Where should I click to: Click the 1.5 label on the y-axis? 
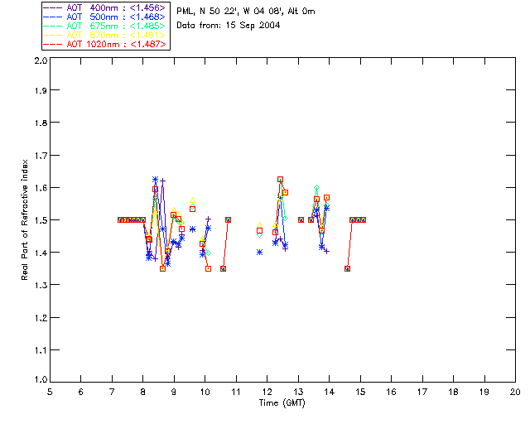click(x=41, y=220)
